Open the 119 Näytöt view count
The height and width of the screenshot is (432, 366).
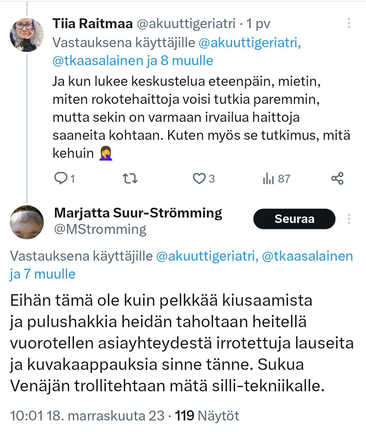(207, 416)
